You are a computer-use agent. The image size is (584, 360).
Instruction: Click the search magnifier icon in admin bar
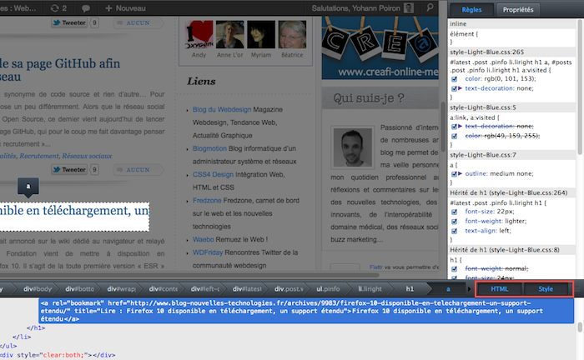pos(432,7)
